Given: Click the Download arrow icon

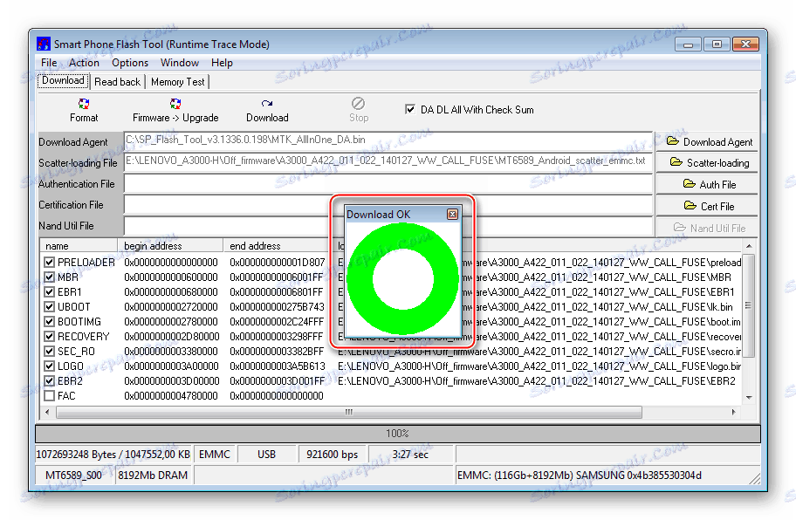Looking at the screenshot, I should coord(267,104).
